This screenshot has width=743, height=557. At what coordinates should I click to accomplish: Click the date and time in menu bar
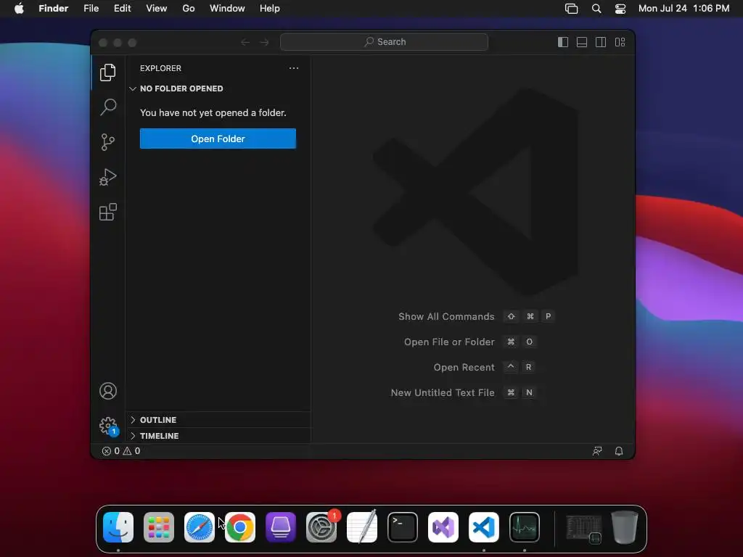[684, 9]
